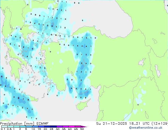The height and width of the screenshot is (130, 168).
Task: Select the 5–10 mm legend color swatch
Action: coord(29,127)
